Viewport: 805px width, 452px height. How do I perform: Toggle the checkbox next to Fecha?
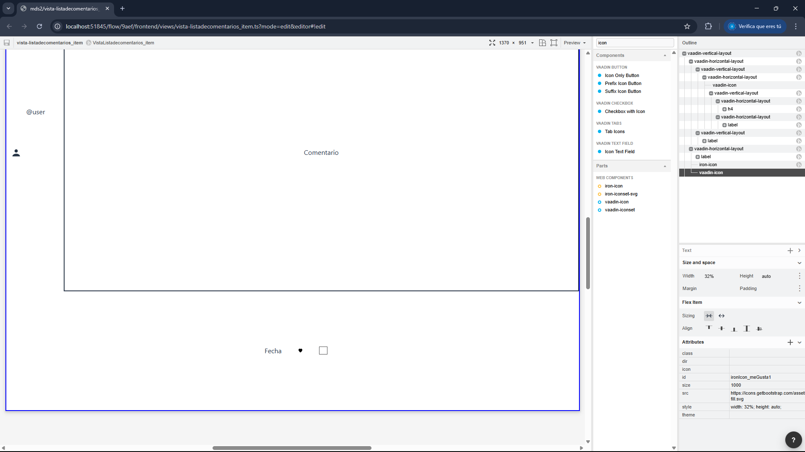point(323,351)
